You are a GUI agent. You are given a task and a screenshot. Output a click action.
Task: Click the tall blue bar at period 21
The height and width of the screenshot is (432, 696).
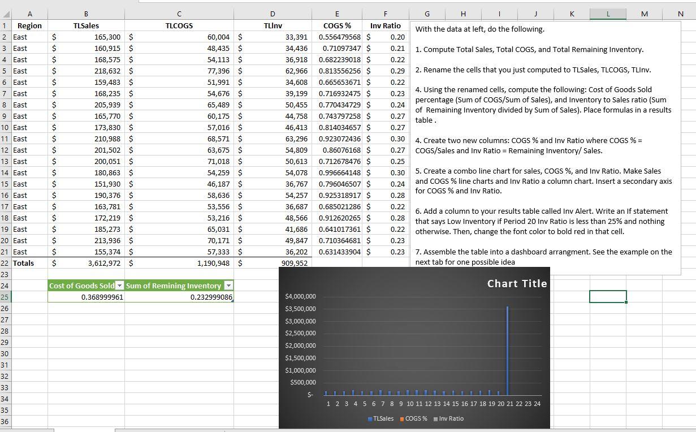pos(507,351)
